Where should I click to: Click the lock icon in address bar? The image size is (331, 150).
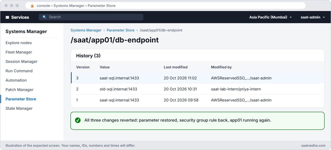click(x=32, y=6)
